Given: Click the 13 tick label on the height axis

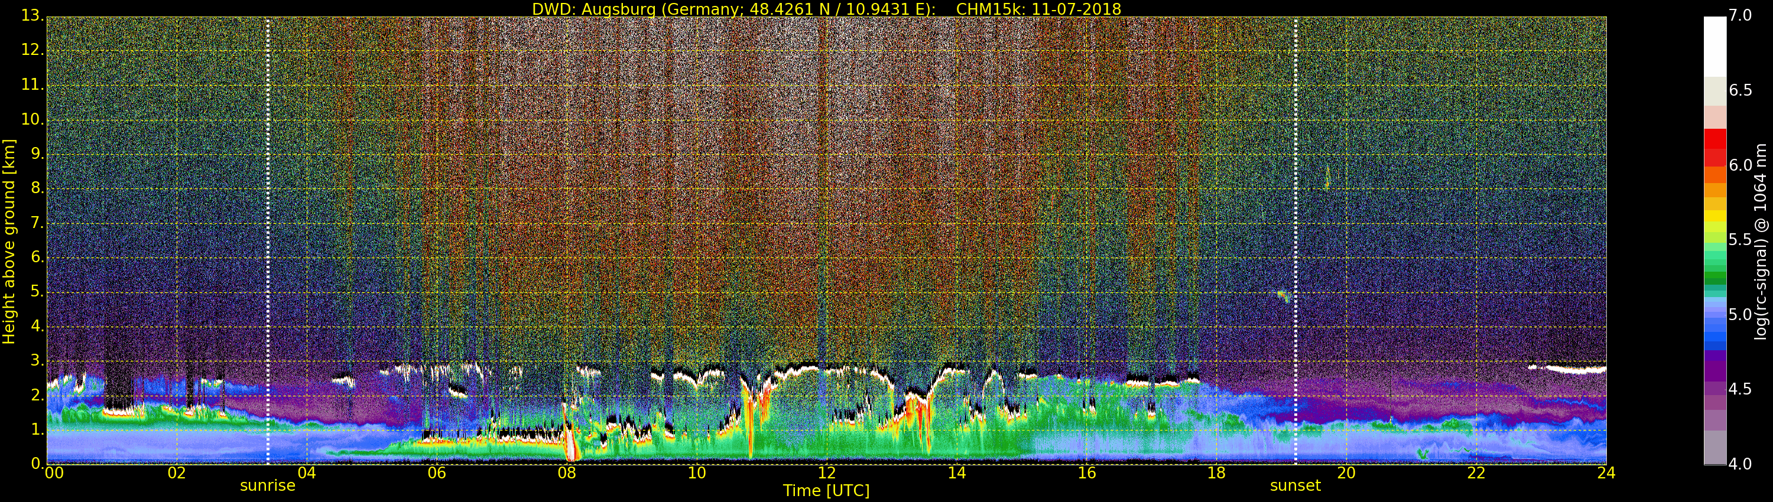Looking at the screenshot, I should click(32, 15).
